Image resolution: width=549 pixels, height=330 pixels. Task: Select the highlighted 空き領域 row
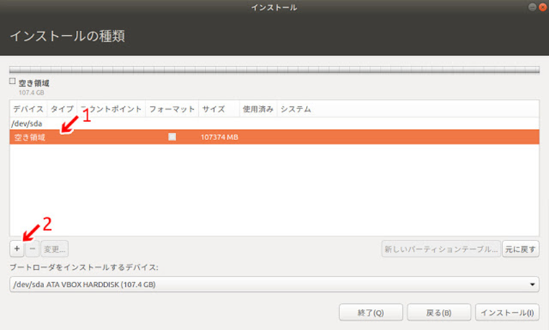point(274,136)
